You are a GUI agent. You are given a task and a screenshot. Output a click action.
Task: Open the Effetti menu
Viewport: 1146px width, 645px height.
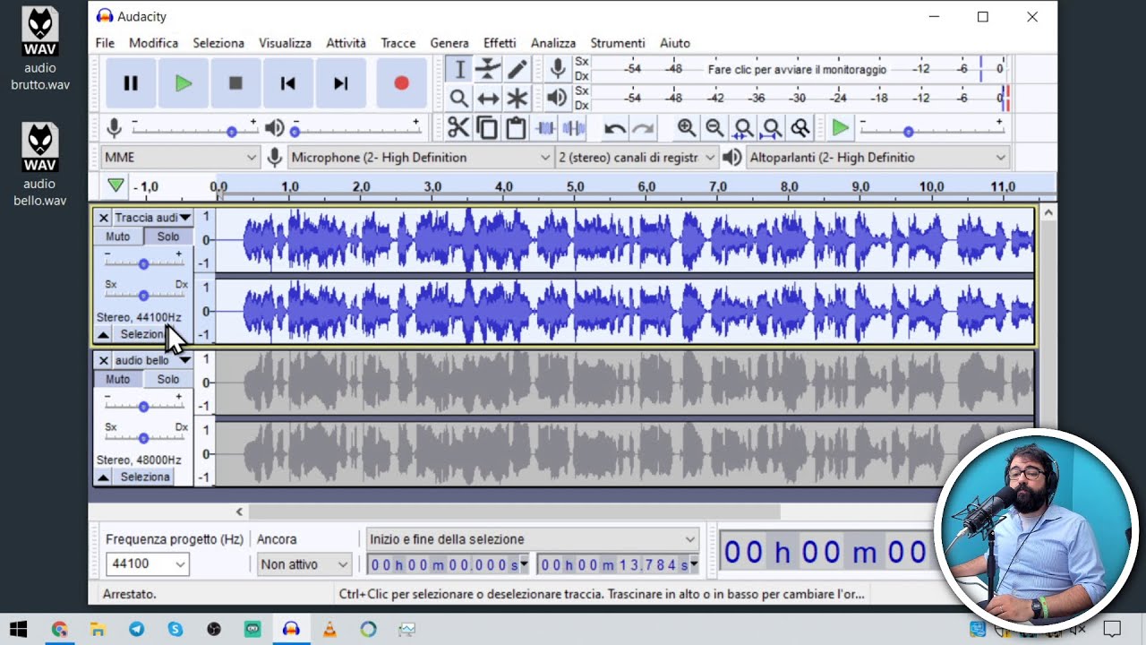pyautogui.click(x=500, y=43)
